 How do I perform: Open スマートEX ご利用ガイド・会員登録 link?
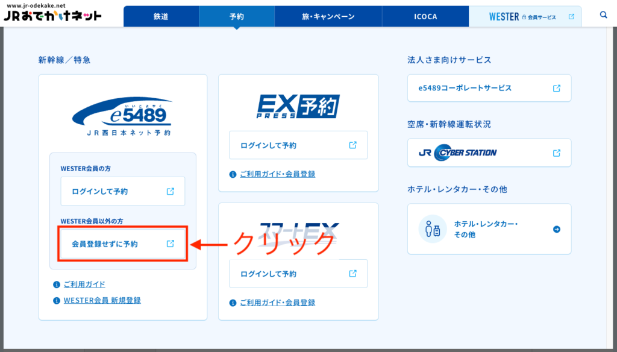click(x=277, y=303)
